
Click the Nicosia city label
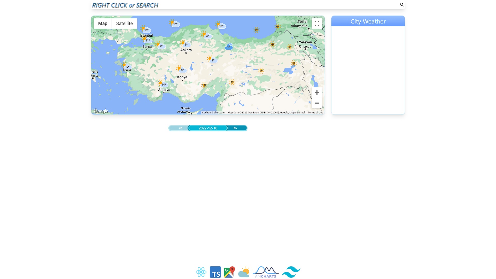point(185,109)
